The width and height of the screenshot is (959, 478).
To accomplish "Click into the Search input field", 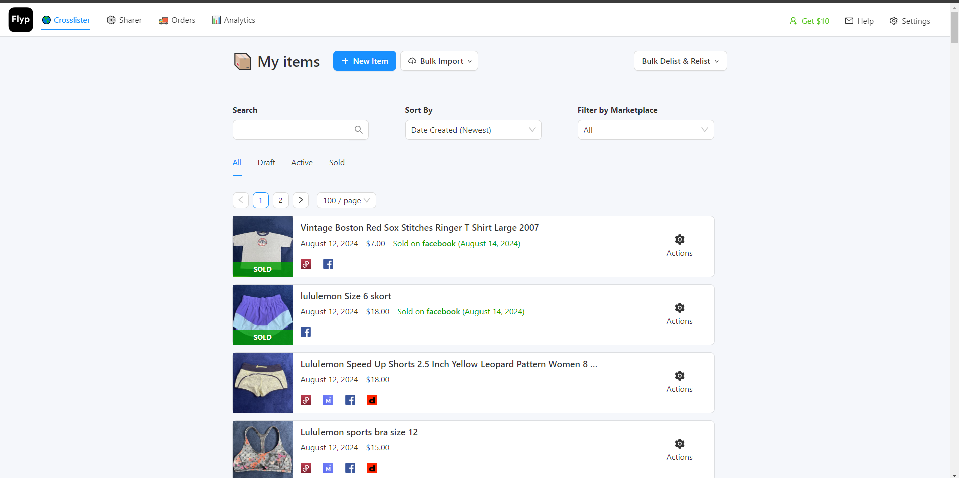I will (291, 130).
